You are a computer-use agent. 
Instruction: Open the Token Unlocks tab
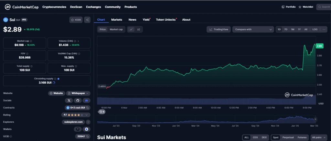coord(165,20)
